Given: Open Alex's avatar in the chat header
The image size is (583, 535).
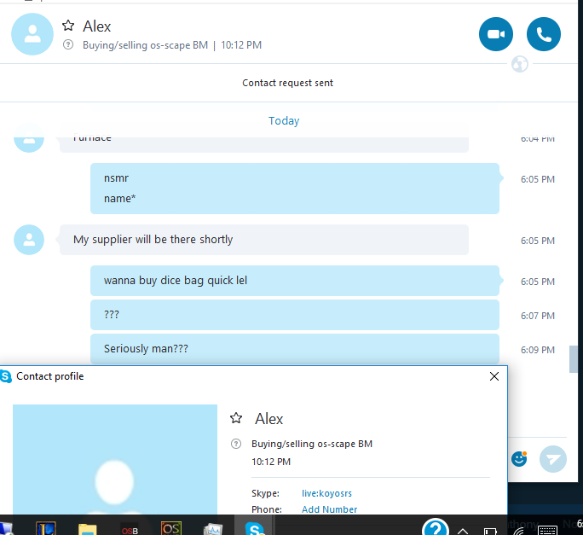Looking at the screenshot, I should [32, 34].
